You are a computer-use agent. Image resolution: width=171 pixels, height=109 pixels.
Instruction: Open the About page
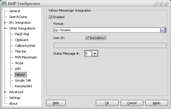tap(13, 104)
